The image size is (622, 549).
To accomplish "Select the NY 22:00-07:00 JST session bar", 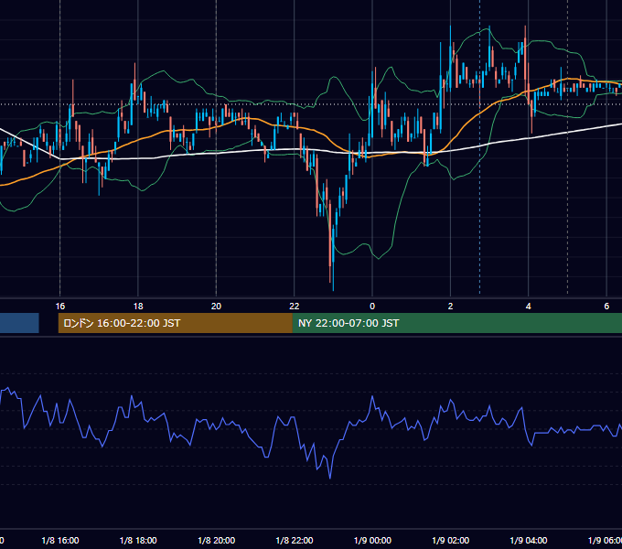I will (457, 323).
